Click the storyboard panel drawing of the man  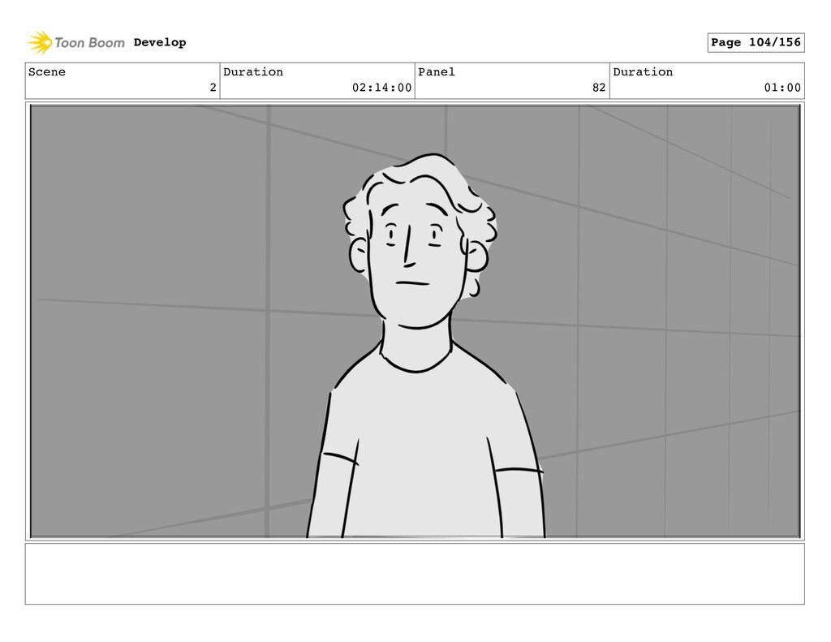[415, 321]
